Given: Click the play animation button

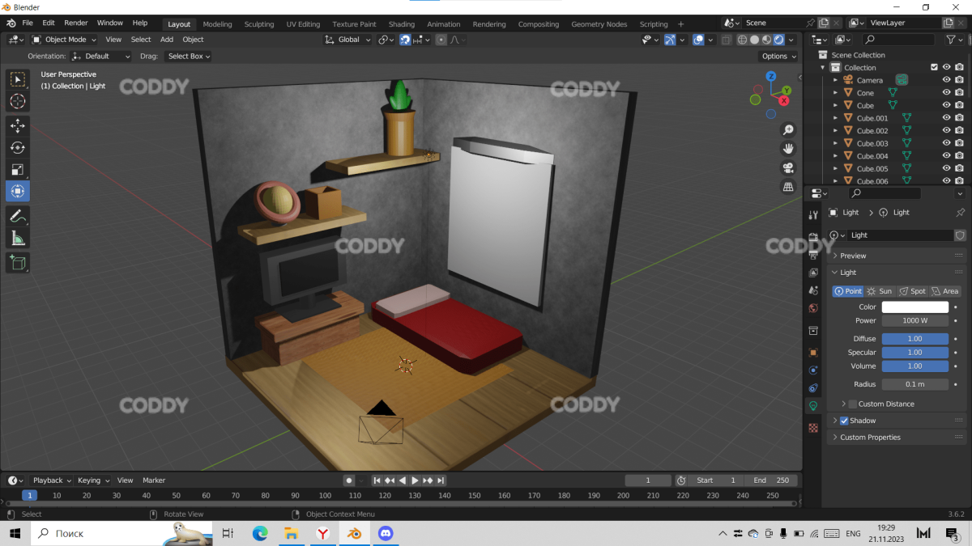Looking at the screenshot, I should [415, 480].
